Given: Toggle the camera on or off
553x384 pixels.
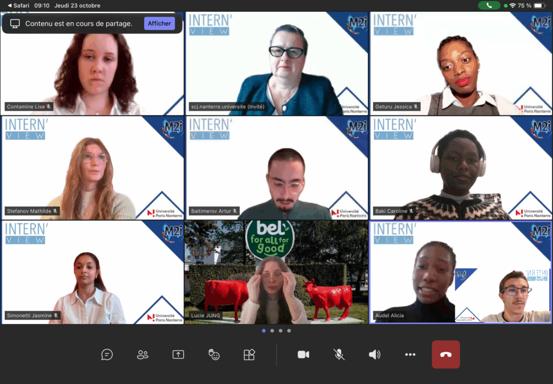Looking at the screenshot, I should point(304,354).
